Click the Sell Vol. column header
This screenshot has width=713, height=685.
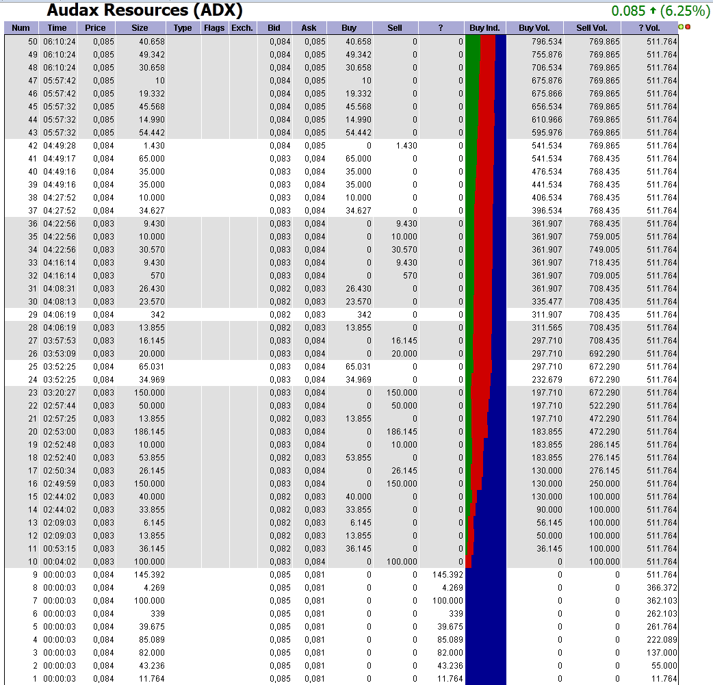[591, 28]
